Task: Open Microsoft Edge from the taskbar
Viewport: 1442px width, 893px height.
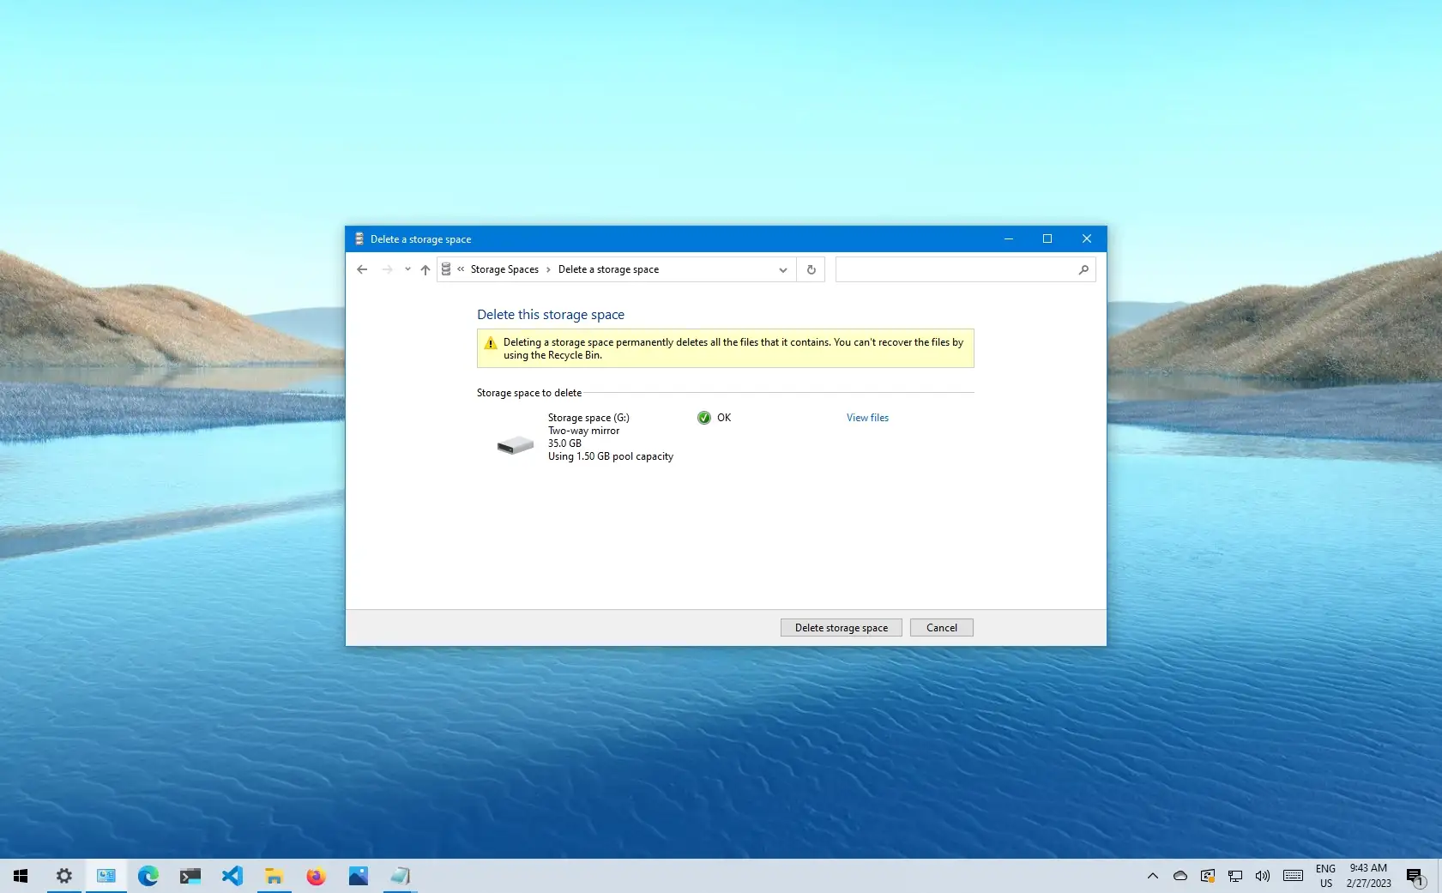Action: (x=148, y=876)
